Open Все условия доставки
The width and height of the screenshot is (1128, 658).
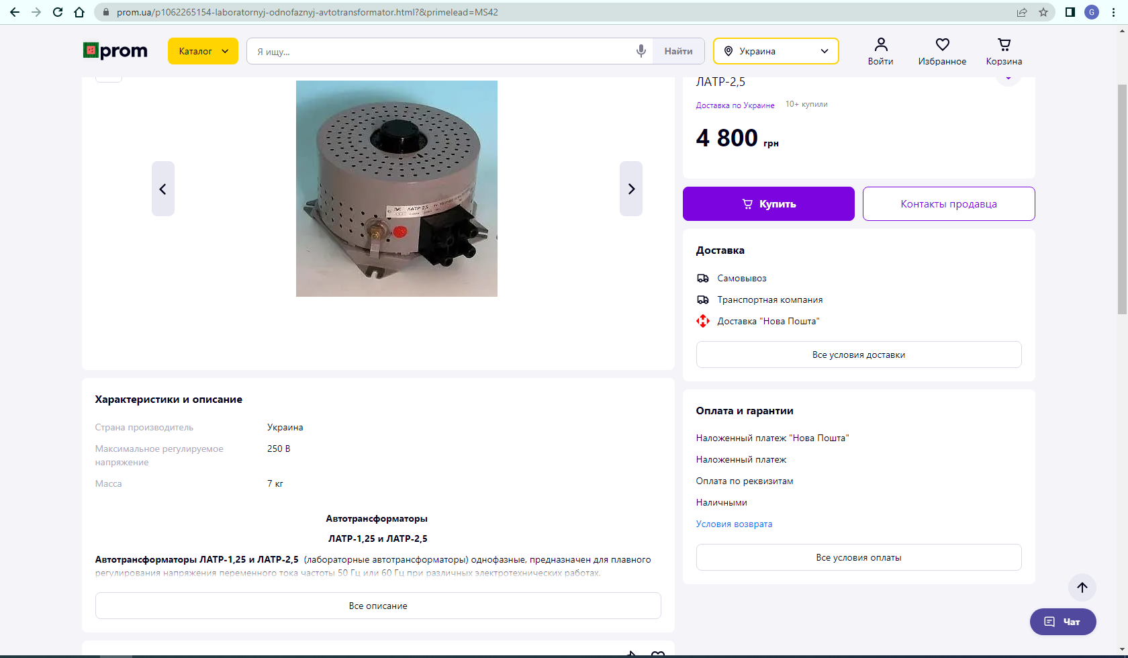859,355
